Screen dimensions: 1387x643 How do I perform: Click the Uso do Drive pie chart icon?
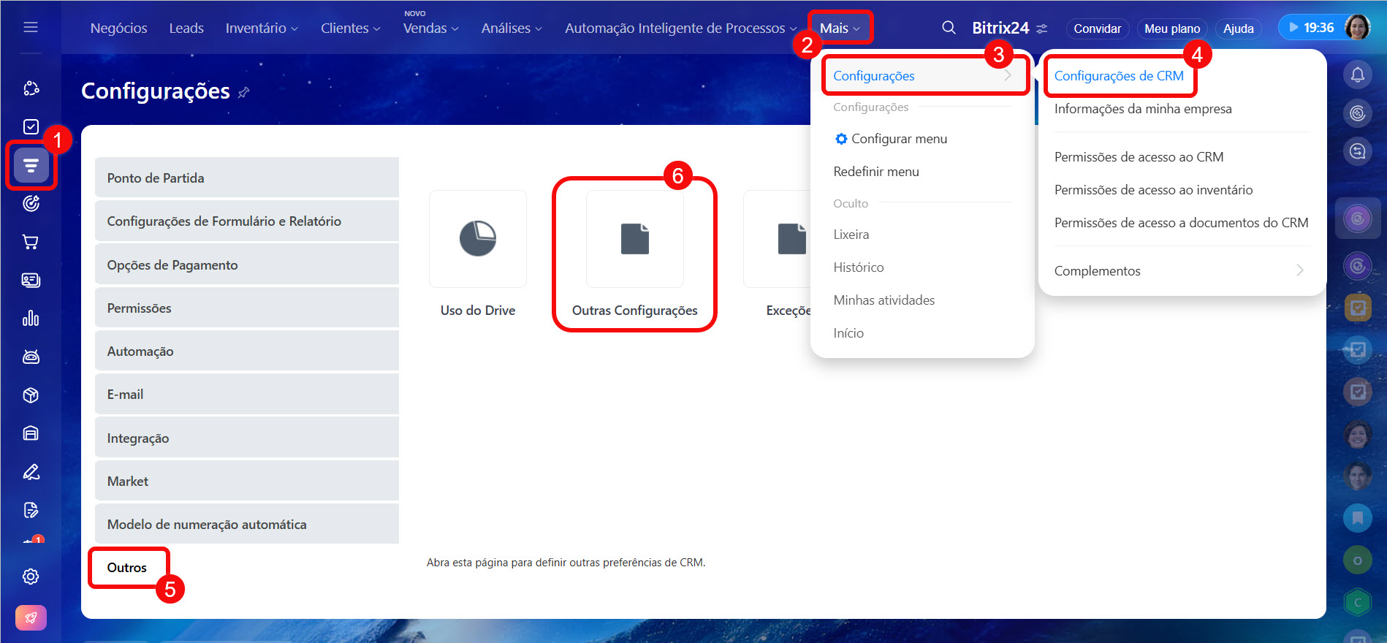tap(478, 239)
